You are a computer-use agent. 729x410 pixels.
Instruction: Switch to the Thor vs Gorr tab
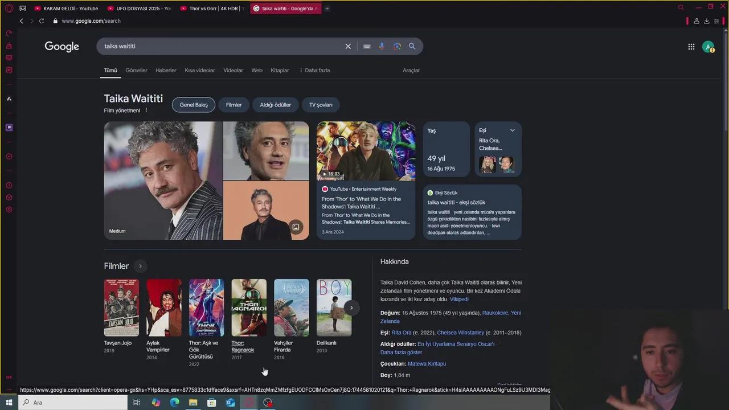click(212, 9)
